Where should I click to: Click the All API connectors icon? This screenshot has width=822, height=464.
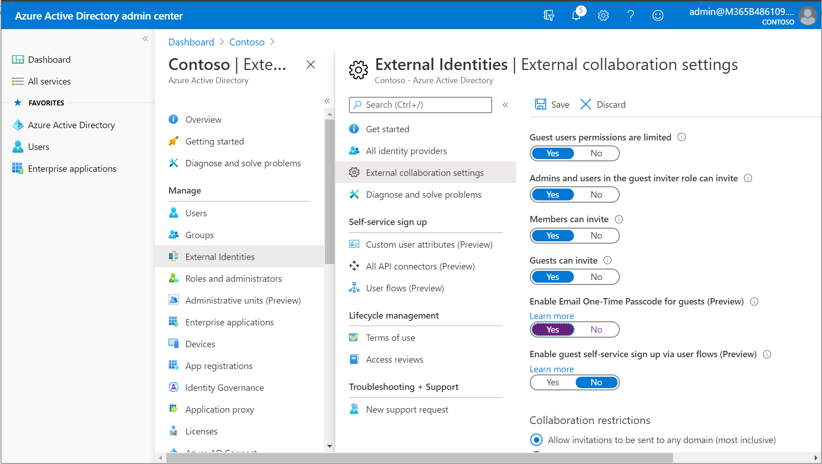pyautogui.click(x=354, y=266)
